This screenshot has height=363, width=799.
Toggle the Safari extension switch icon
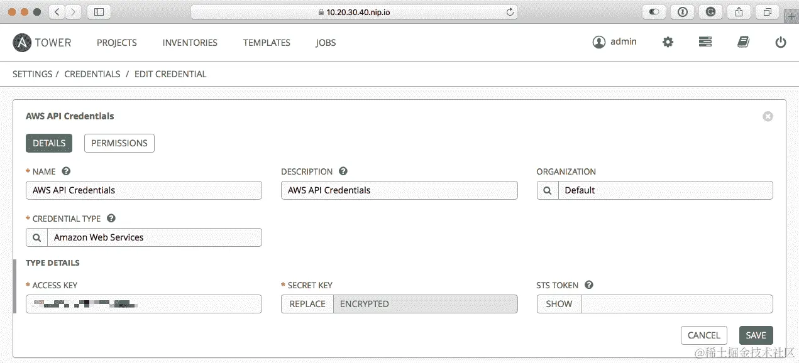(x=654, y=11)
